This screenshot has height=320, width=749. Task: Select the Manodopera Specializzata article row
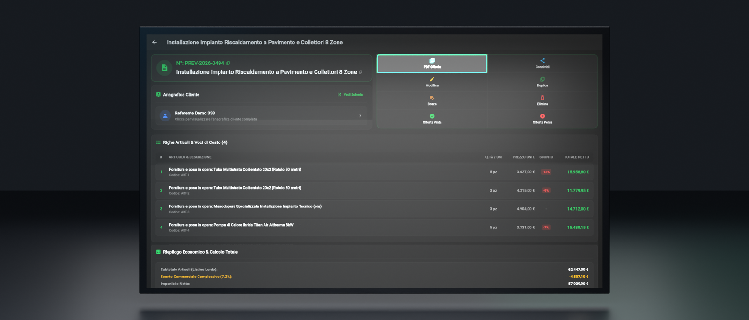click(x=374, y=209)
